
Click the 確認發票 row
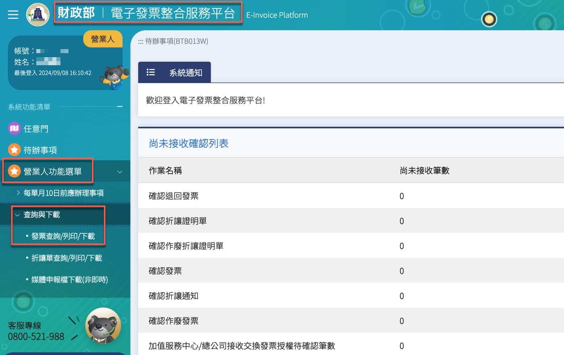351,271
